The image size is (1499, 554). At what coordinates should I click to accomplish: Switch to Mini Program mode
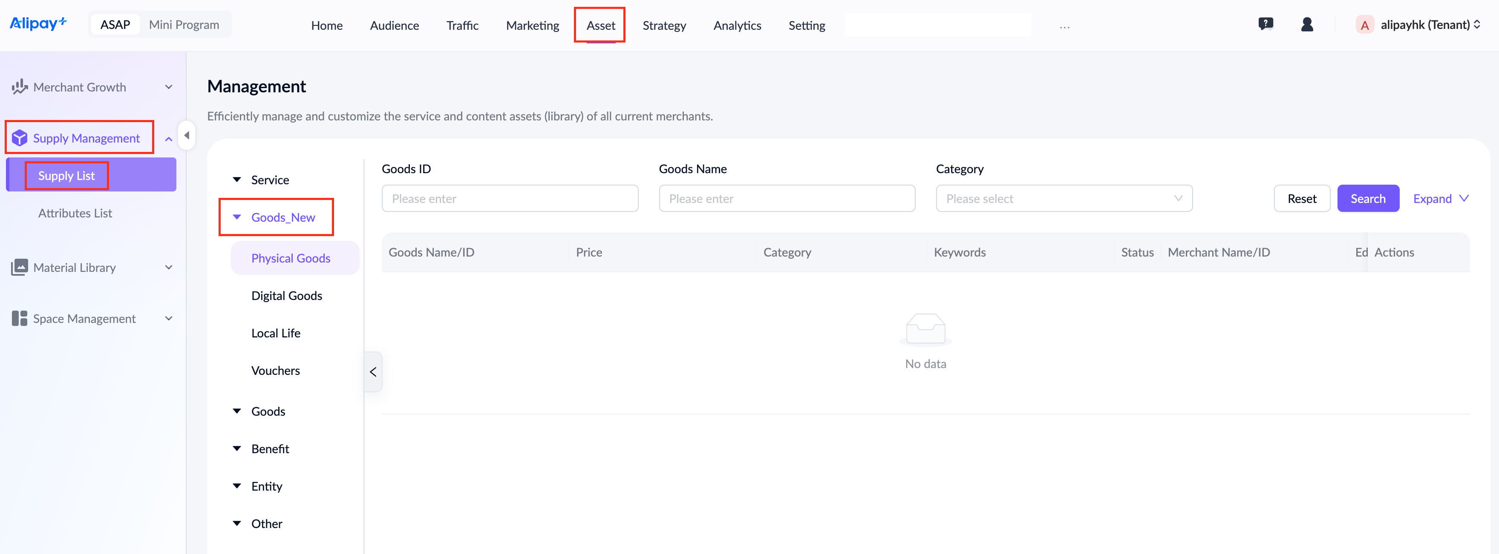pos(184,25)
